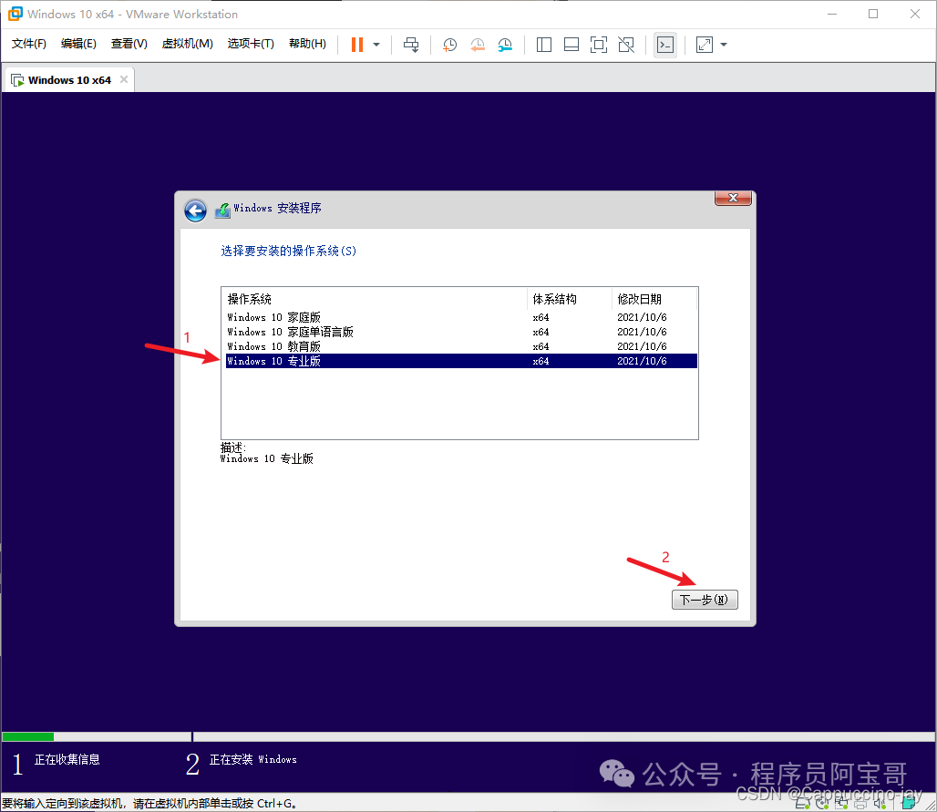The width and height of the screenshot is (937, 812).
Task: Enter full screen mode icon
Action: pyautogui.click(x=598, y=45)
